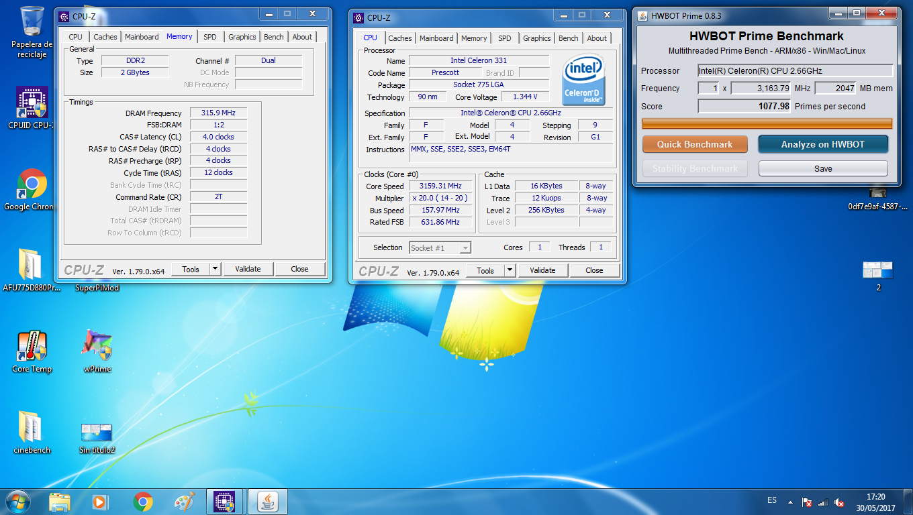Click the DRAM Frequency value 315.9 MHz
913x515 pixels.
click(x=219, y=113)
